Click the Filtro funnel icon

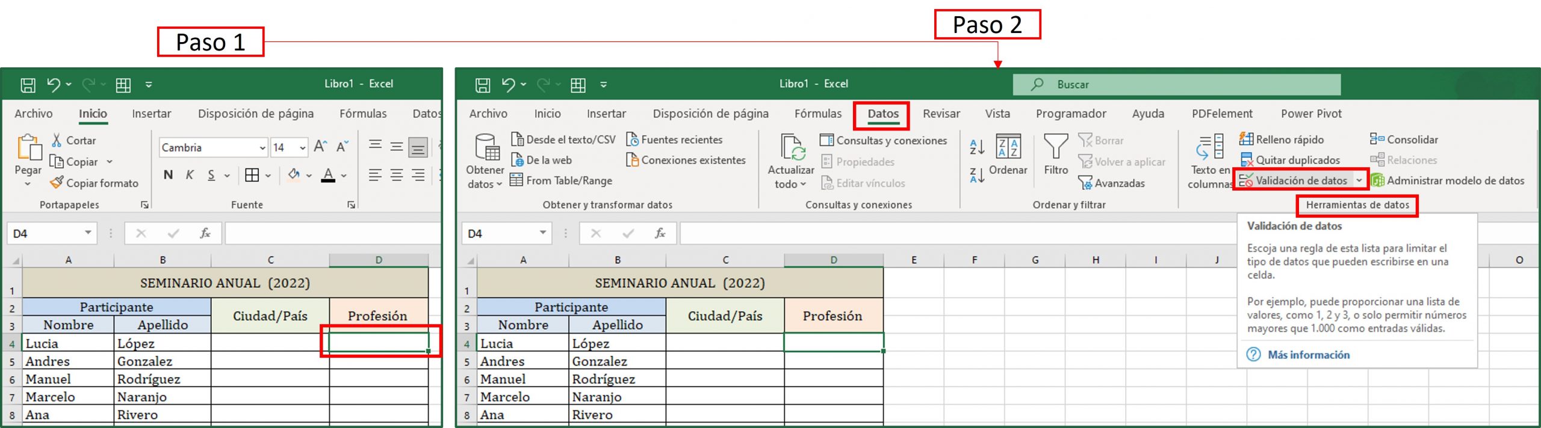coord(1056,147)
